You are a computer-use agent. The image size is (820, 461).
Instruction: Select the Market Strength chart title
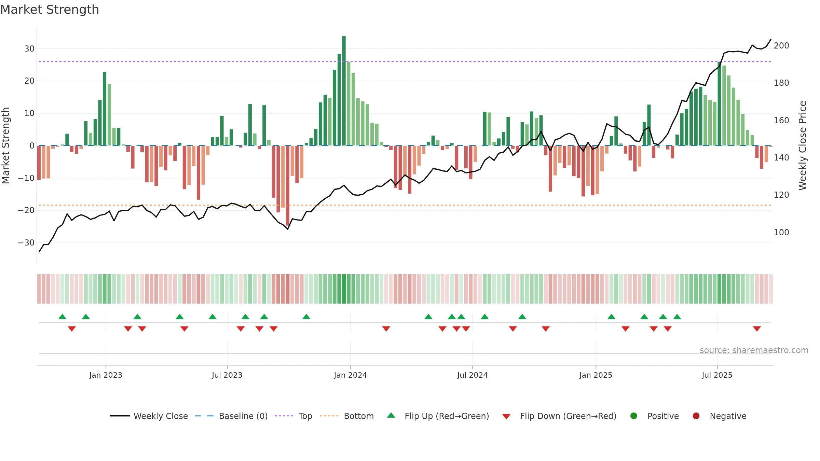click(x=50, y=10)
